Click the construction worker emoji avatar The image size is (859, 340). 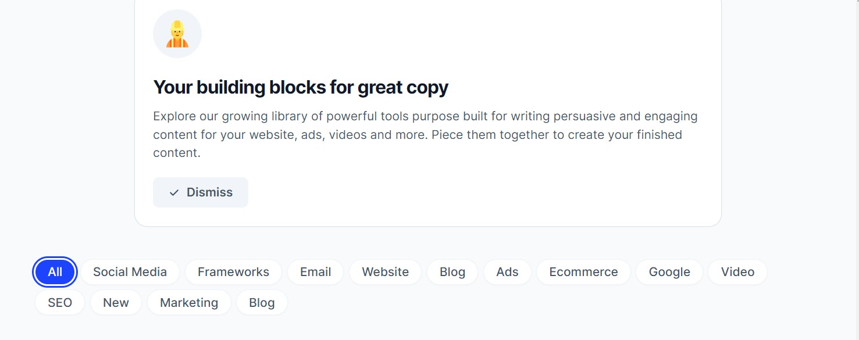pyautogui.click(x=177, y=34)
